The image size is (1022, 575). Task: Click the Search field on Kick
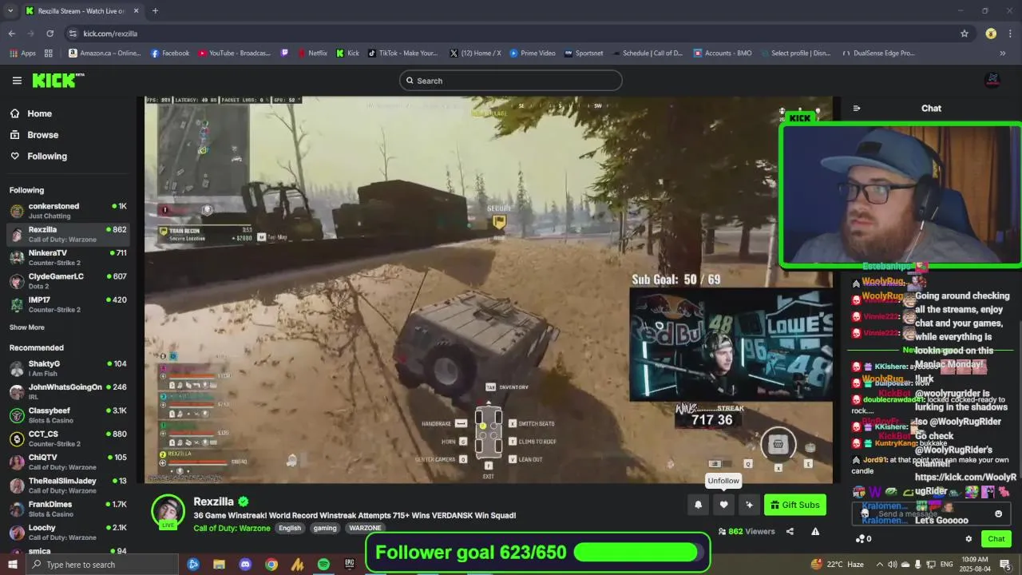click(511, 81)
